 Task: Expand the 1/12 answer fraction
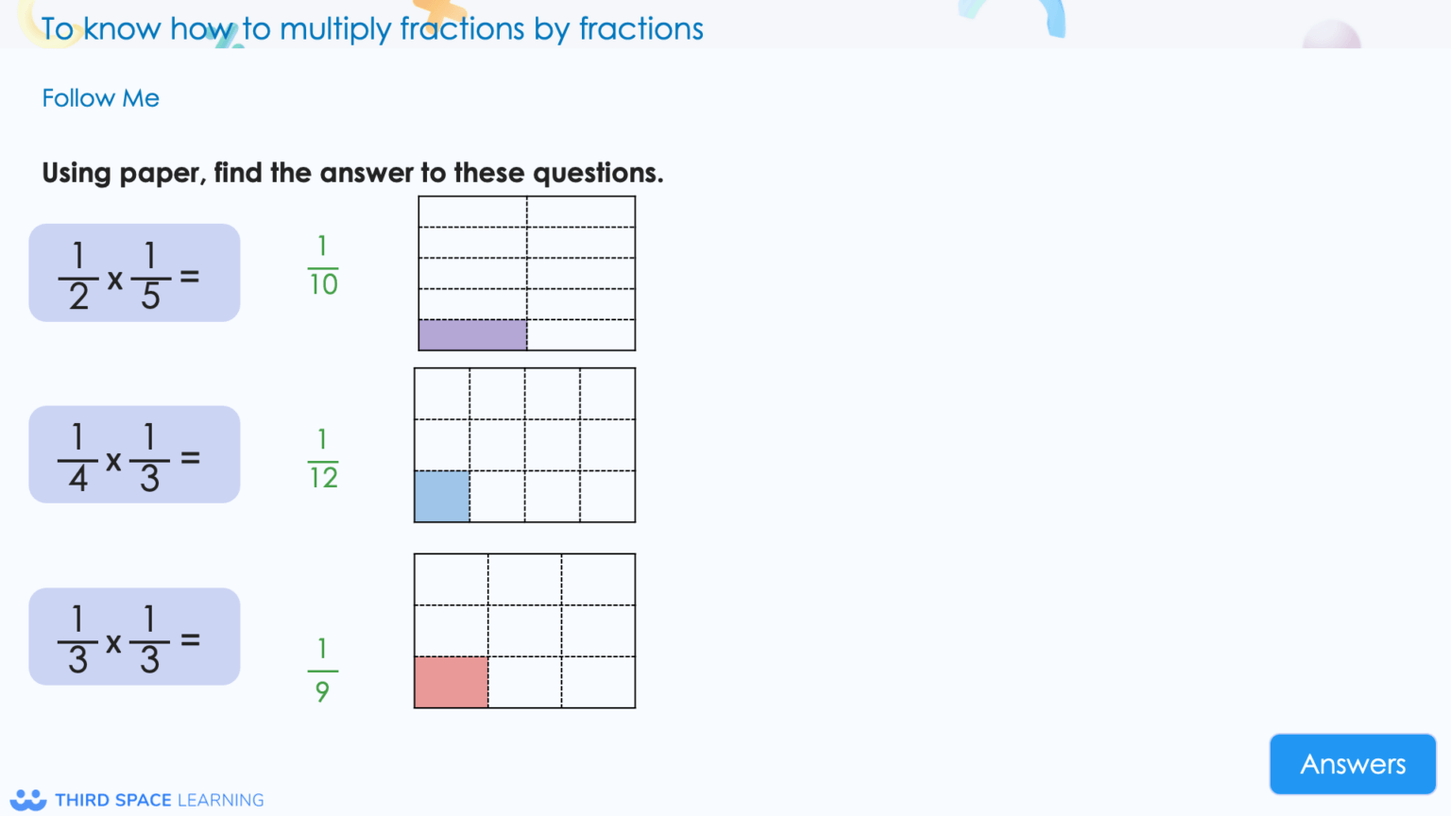tap(322, 458)
